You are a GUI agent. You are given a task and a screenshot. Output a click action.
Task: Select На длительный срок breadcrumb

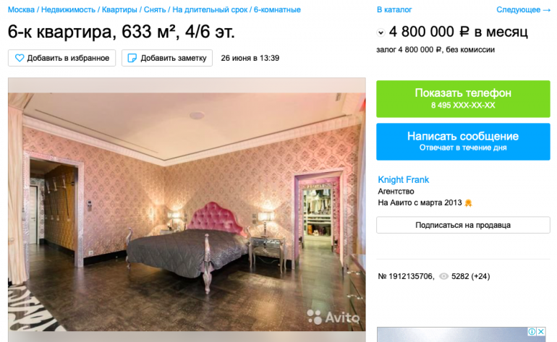click(x=210, y=10)
